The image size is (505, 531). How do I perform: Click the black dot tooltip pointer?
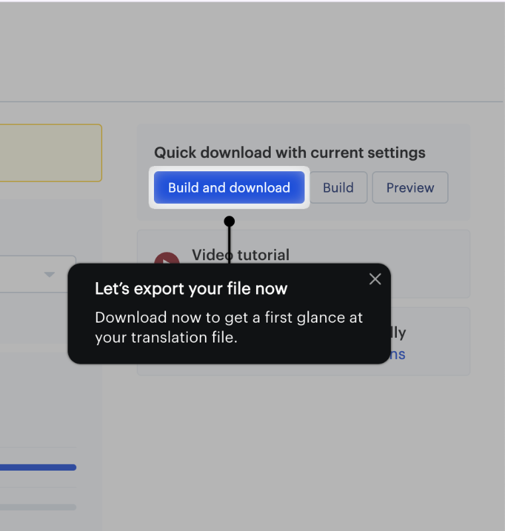(230, 222)
